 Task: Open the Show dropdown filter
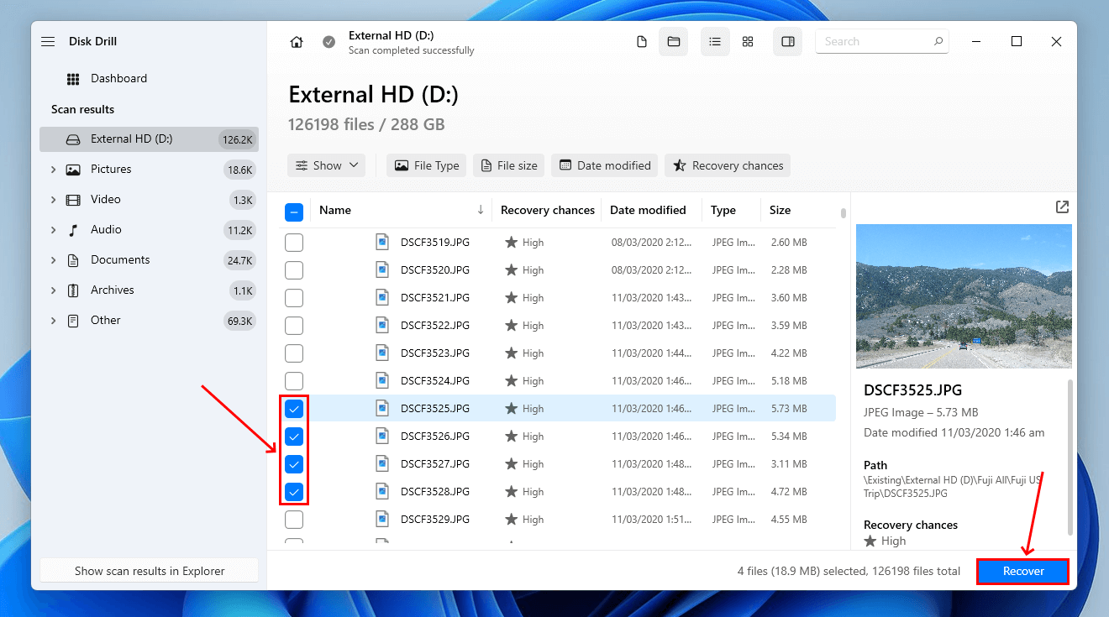coord(327,165)
